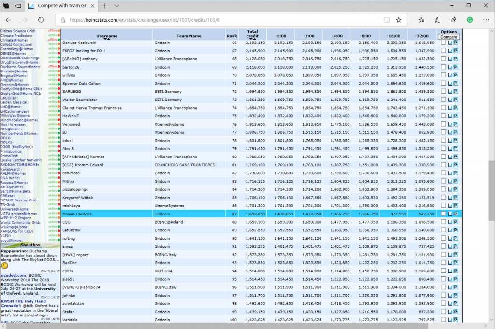Select username Clairet Herve Thomas Francoise
495x329 pixels.
pyautogui.click(x=92, y=108)
